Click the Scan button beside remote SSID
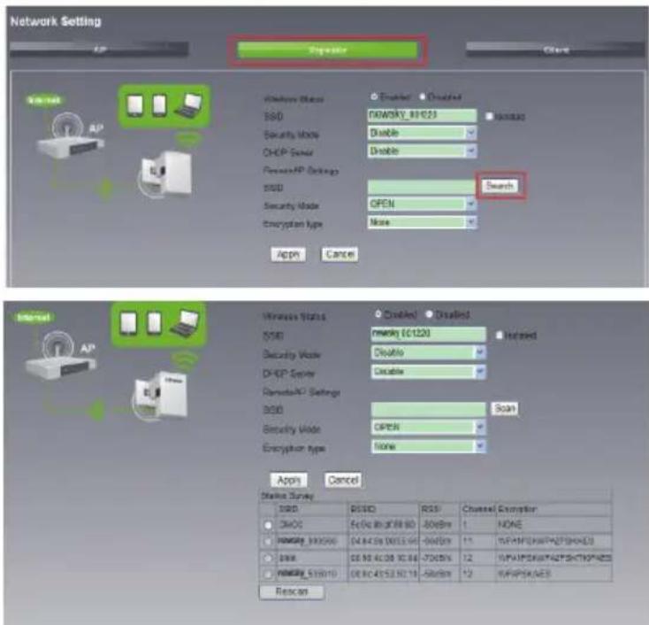 pos(505,408)
